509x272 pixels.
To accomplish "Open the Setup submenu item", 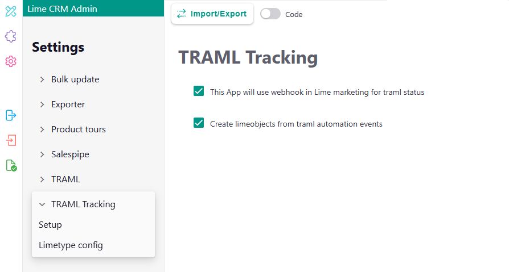I will tap(50, 225).
